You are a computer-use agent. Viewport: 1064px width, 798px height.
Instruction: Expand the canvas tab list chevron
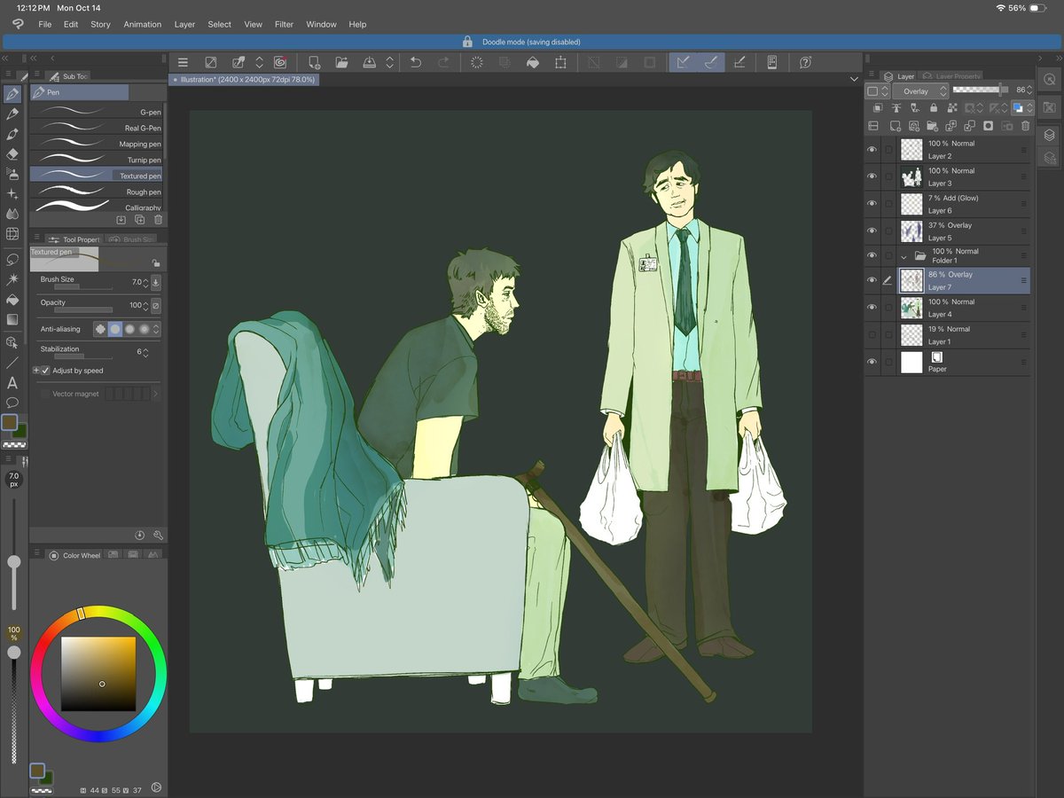(854, 80)
